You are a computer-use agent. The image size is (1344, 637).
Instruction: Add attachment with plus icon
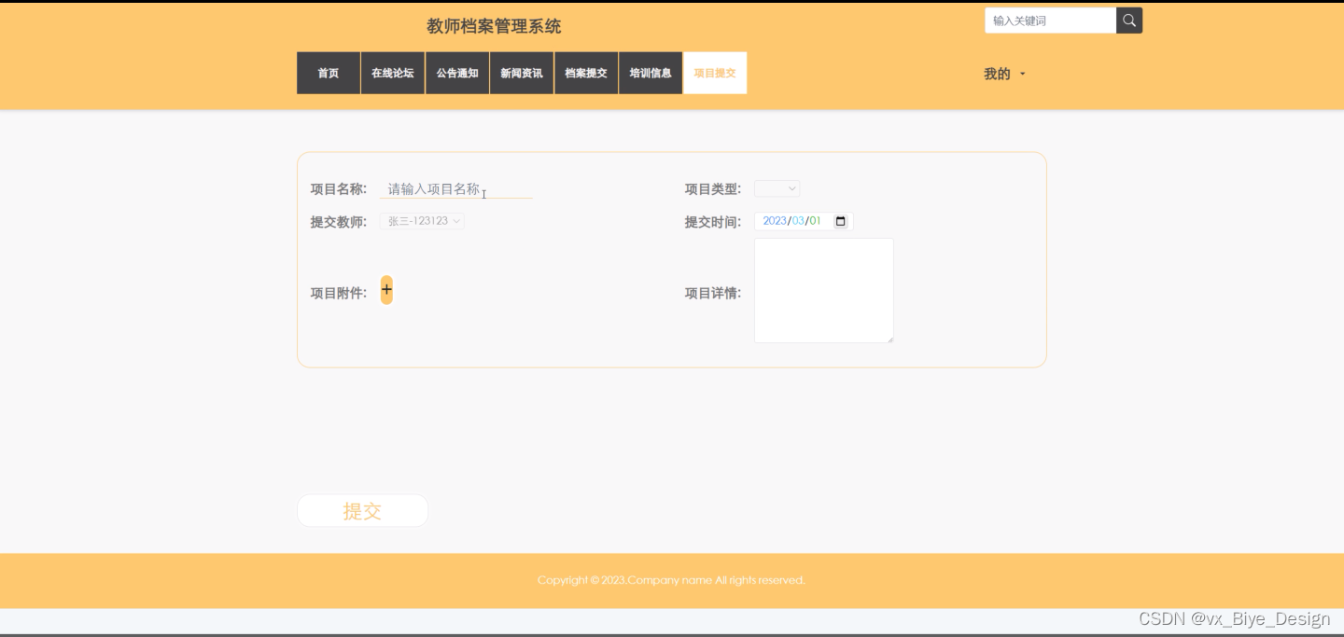tap(386, 290)
